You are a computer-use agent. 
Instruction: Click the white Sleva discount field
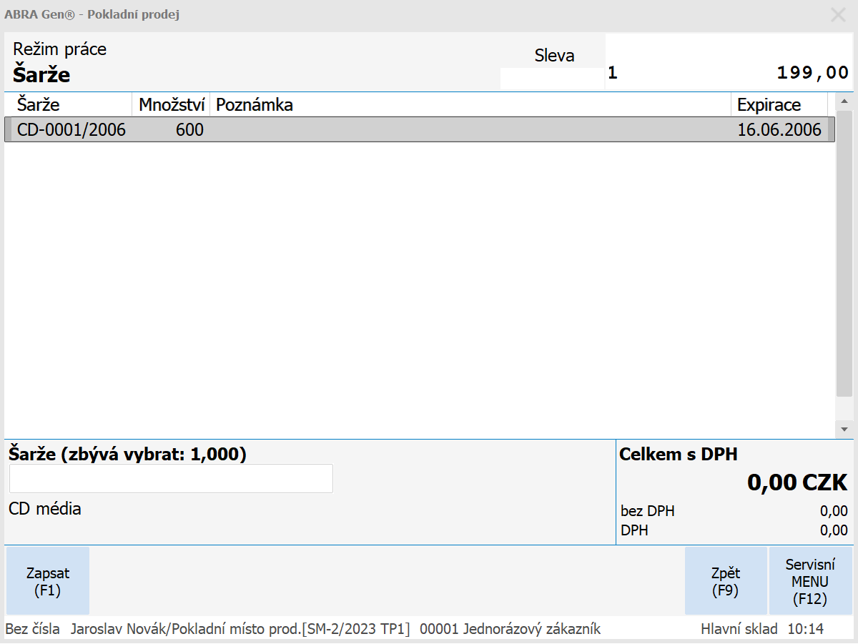(x=552, y=78)
